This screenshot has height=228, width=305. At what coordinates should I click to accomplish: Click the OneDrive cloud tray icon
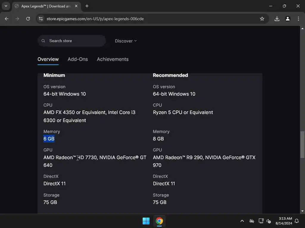coord(252,221)
